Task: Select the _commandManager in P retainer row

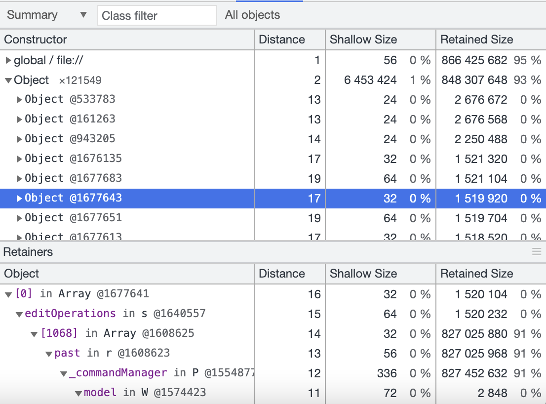Action: (x=148, y=372)
